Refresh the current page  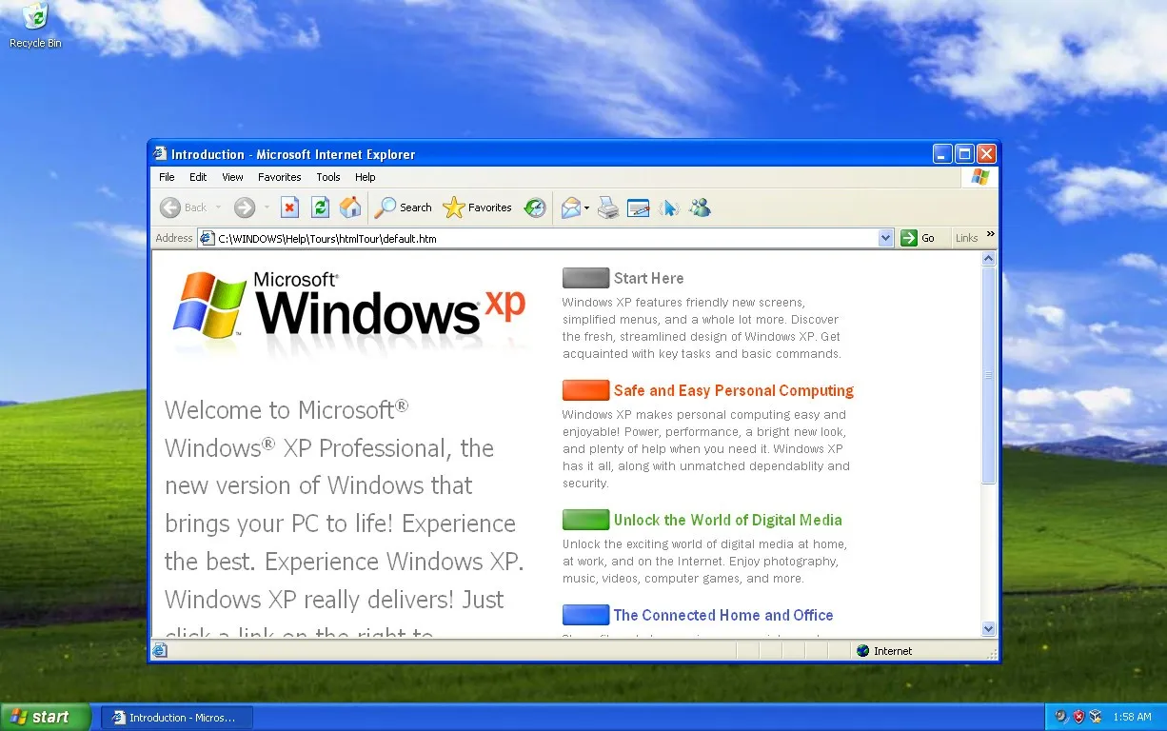click(320, 207)
